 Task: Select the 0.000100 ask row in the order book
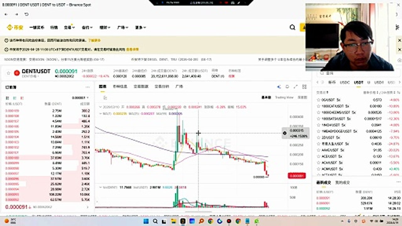47,158
